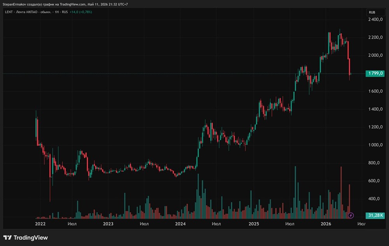
Task: Click the 2024 time axis label
Action: (180, 224)
